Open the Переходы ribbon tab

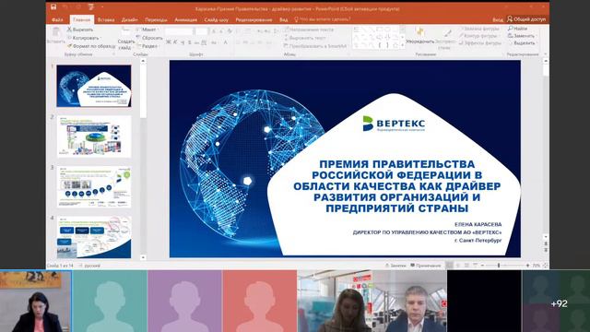pyautogui.click(x=156, y=19)
